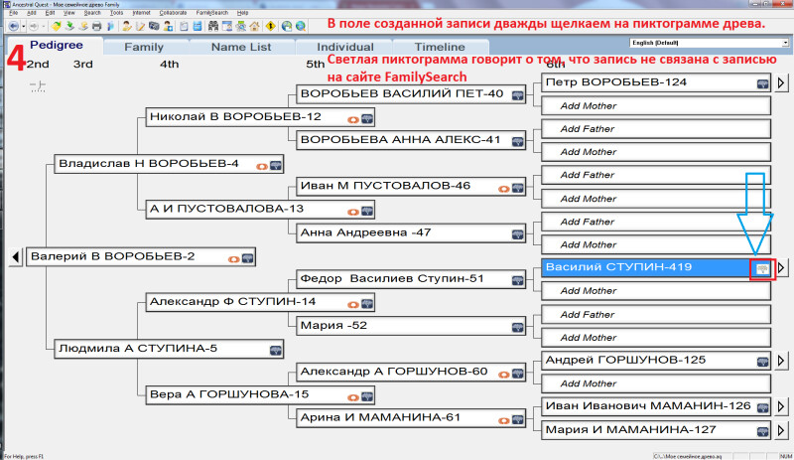
Task: Click Add Mother below Петр ВОРОБЬЕВ-124
Action: point(656,106)
